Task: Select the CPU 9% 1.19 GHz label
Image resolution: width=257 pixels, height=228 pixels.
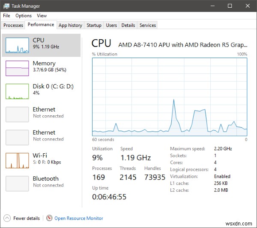Action: (x=46, y=43)
